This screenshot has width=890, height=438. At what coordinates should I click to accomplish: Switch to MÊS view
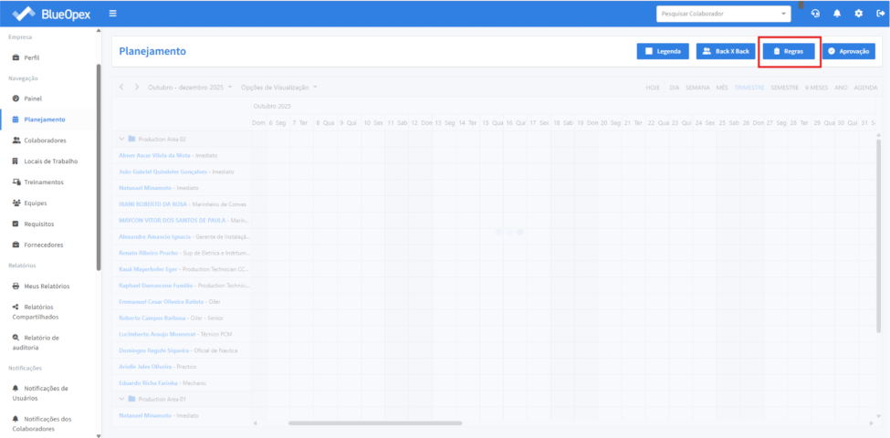point(722,88)
